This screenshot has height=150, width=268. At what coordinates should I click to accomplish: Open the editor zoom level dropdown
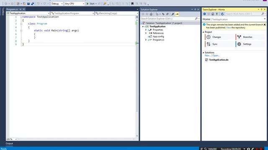[x=11, y=139]
